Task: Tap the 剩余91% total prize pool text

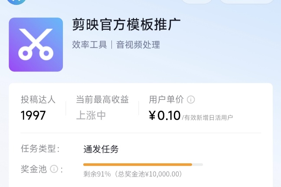Action: pos(133,174)
